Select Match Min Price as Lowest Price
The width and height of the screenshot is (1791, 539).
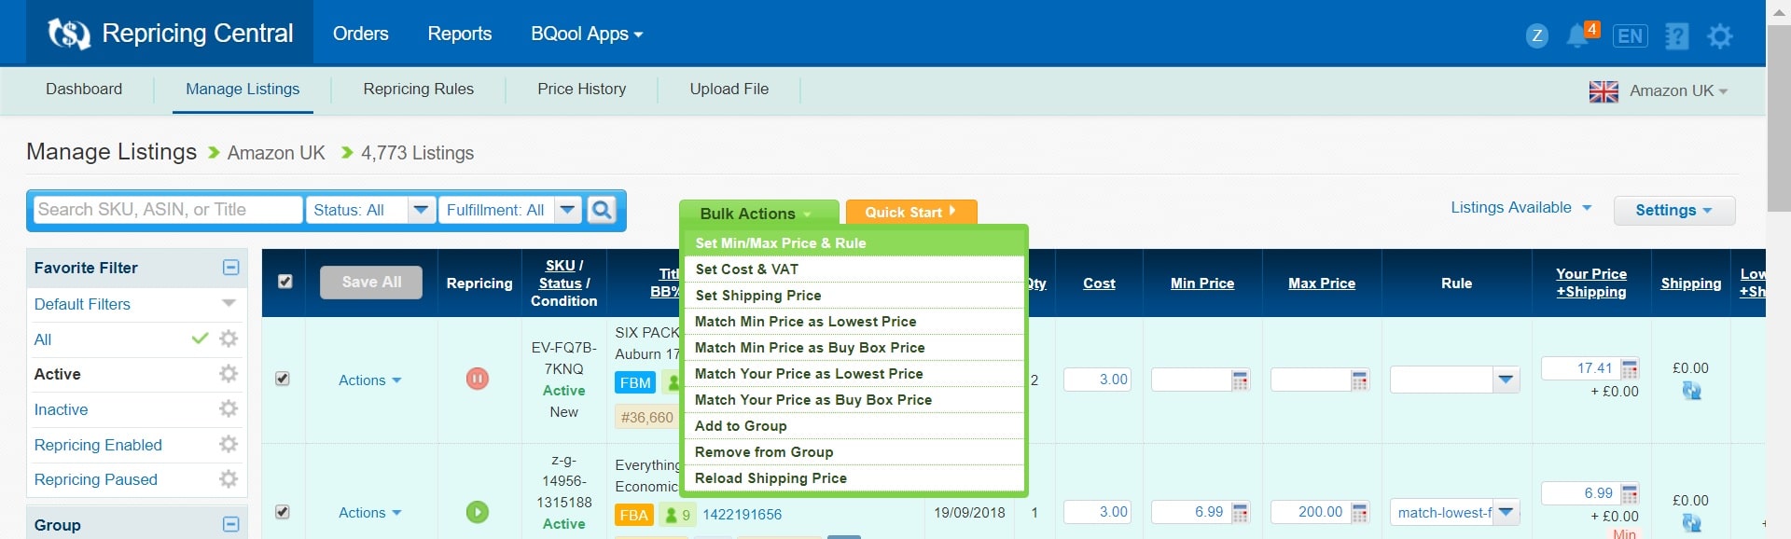point(854,321)
